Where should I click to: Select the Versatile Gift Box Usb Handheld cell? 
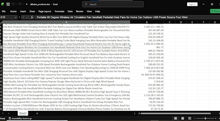point(66,88)
